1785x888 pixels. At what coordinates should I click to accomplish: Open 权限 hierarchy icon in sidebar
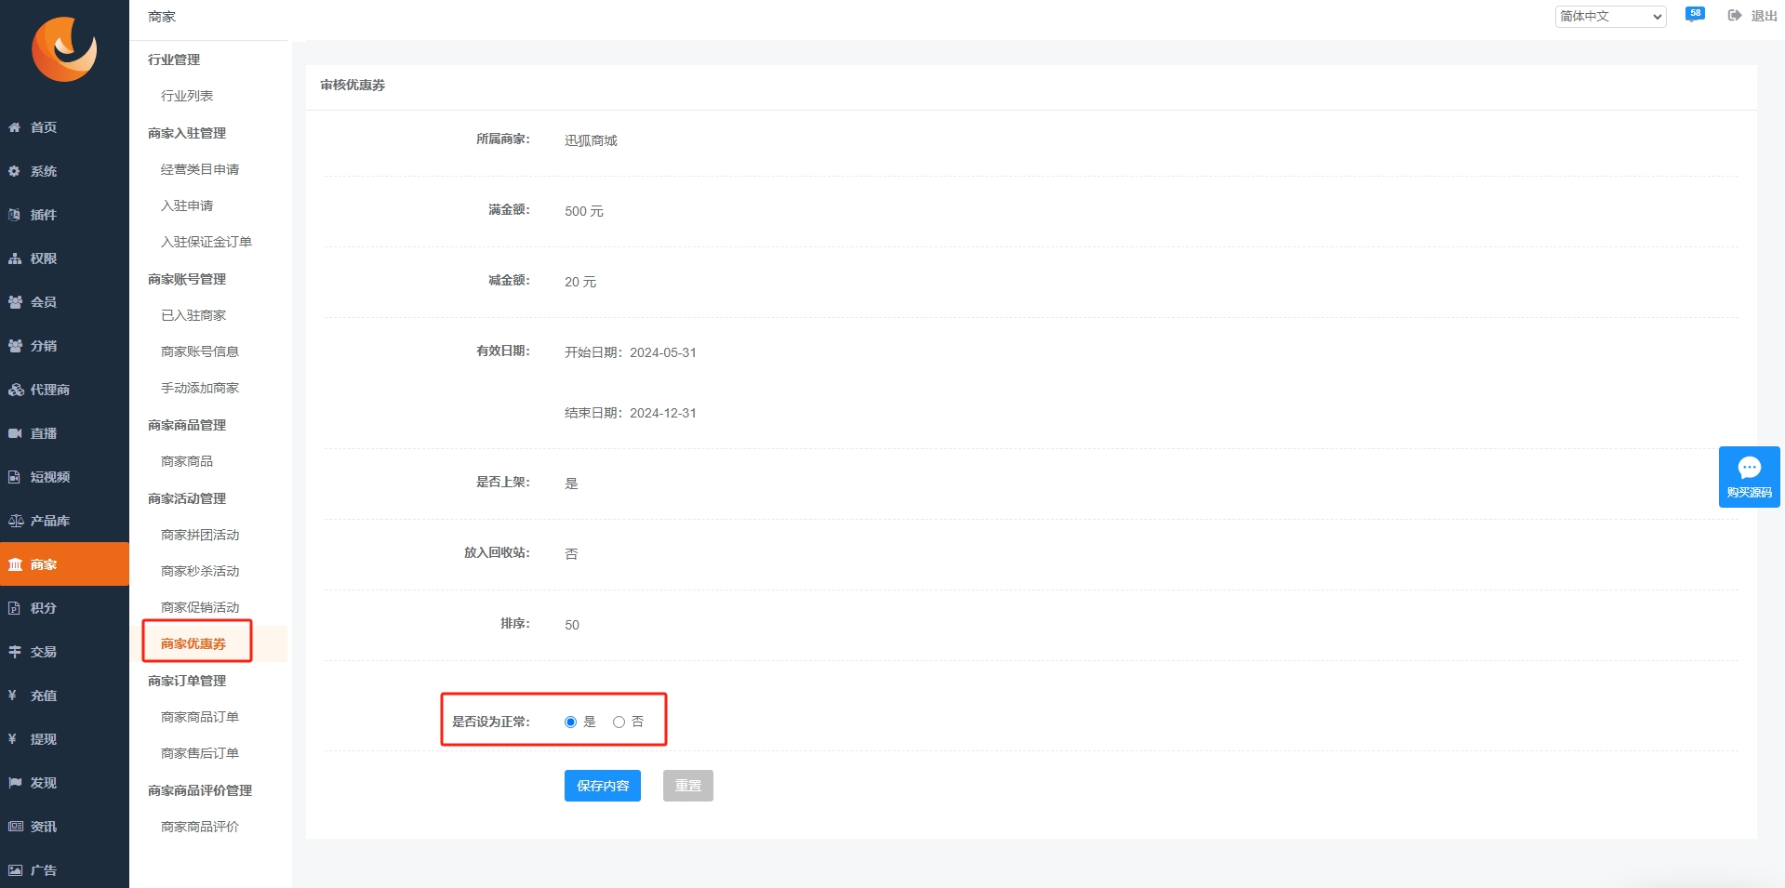coord(15,258)
